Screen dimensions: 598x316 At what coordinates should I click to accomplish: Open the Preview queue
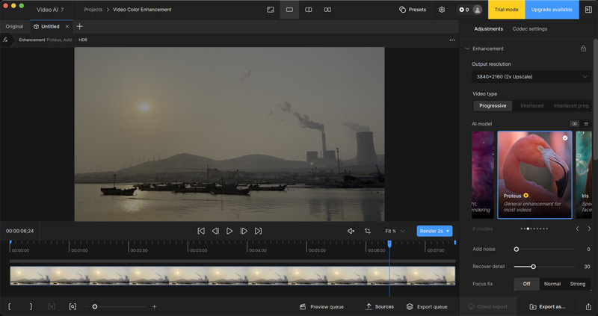321,306
